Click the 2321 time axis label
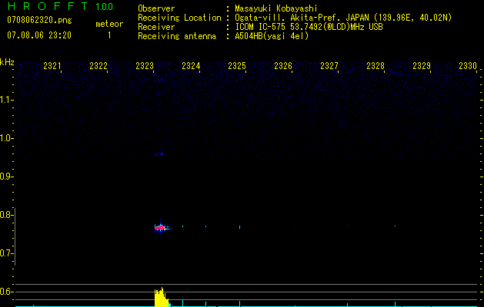The width and height of the screenshot is (484, 307). [x=52, y=66]
